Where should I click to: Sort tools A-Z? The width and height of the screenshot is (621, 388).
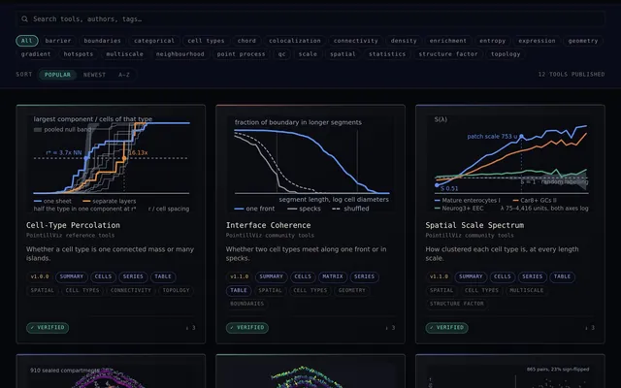pos(124,75)
